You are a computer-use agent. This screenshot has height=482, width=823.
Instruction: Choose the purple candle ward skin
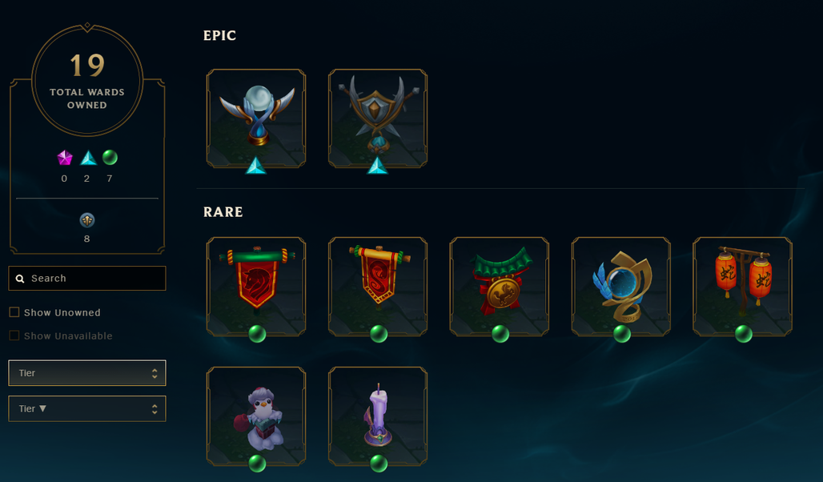378,416
